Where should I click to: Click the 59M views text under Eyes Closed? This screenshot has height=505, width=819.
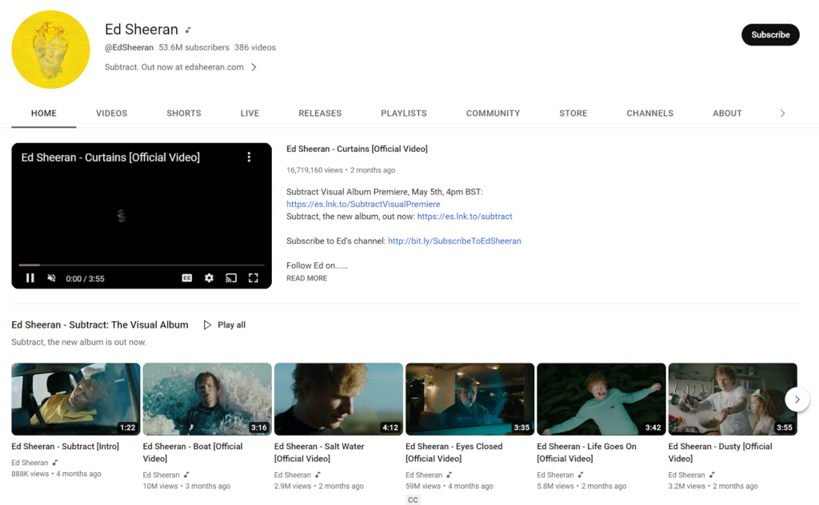pyautogui.click(x=423, y=486)
